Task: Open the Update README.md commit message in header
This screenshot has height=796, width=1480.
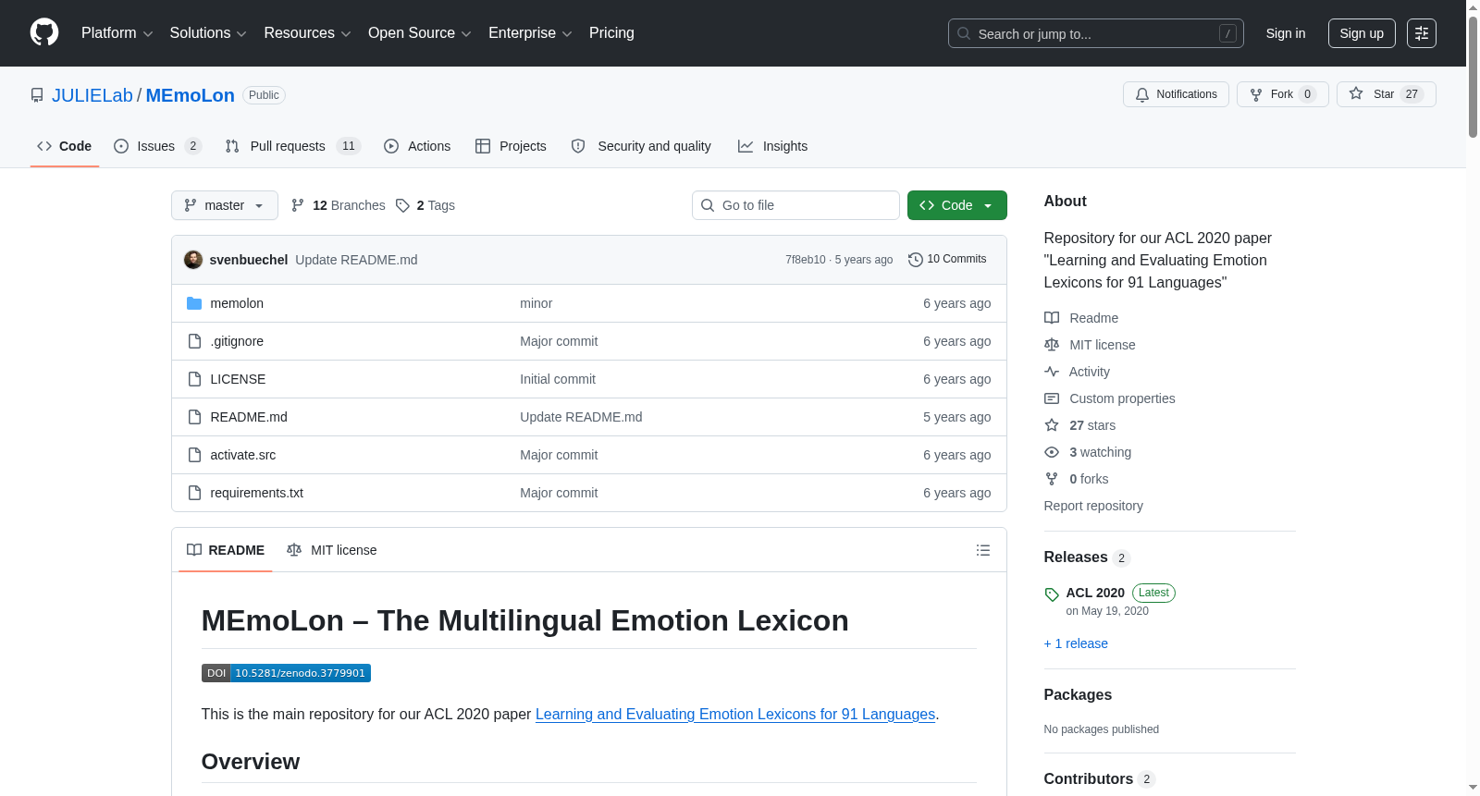Action: [356, 260]
